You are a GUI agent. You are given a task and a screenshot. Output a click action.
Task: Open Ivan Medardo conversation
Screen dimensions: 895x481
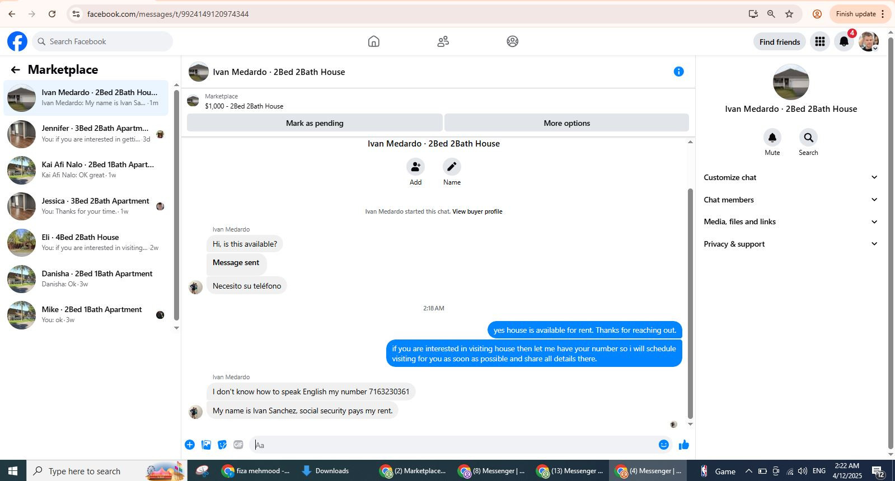pyautogui.click(x=86, y=98)
